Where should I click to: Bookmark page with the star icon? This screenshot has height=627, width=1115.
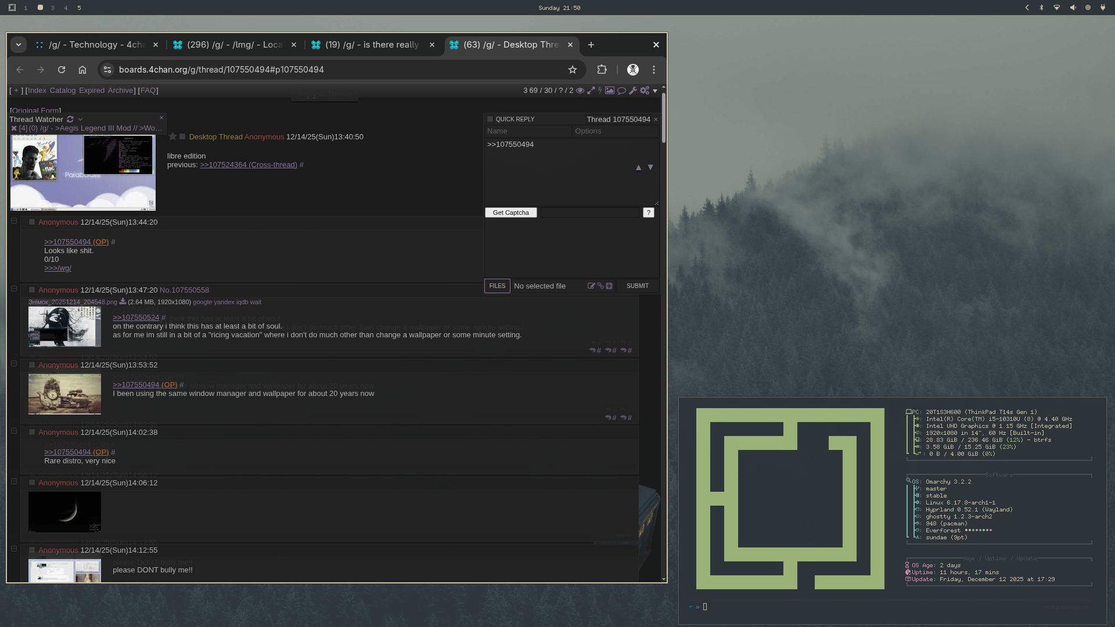tap(573, 70)
